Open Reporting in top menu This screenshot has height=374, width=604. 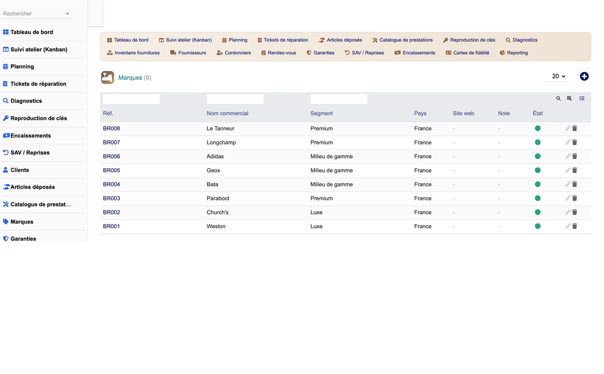(x=514, y=53)
